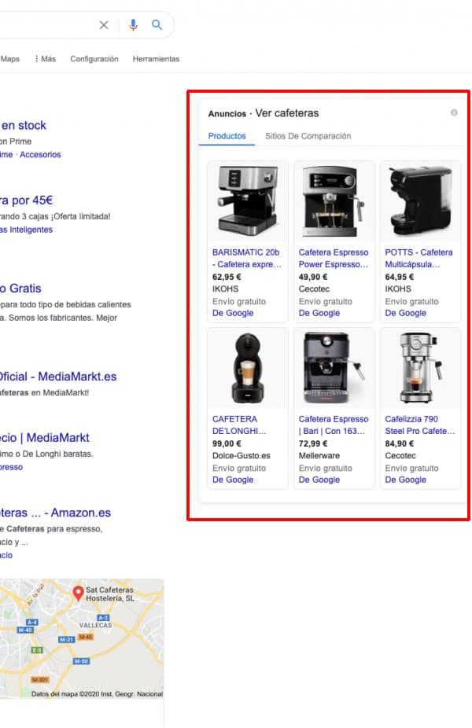Click the Cafelizzia 790 Steel Pro title
Viewport: 472px width, 728px height.
tap(420, 425)
